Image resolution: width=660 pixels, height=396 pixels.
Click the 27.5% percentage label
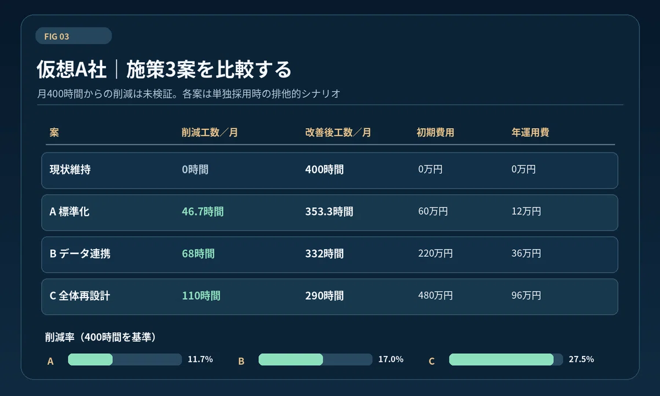pyautogui.click(x=581, y=360)
